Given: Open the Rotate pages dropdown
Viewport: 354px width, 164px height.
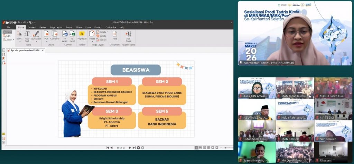Looking at the screenshot, I should [x=102, y=32].
